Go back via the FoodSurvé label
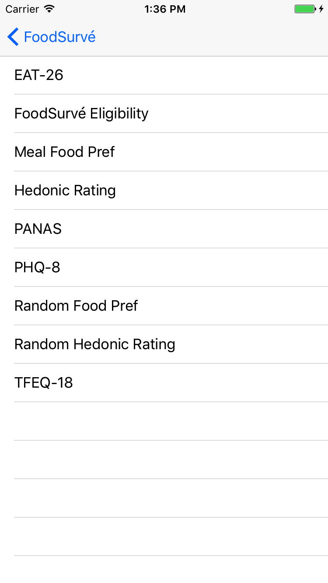Screen dimensions: 328x583 coord(59,37)
